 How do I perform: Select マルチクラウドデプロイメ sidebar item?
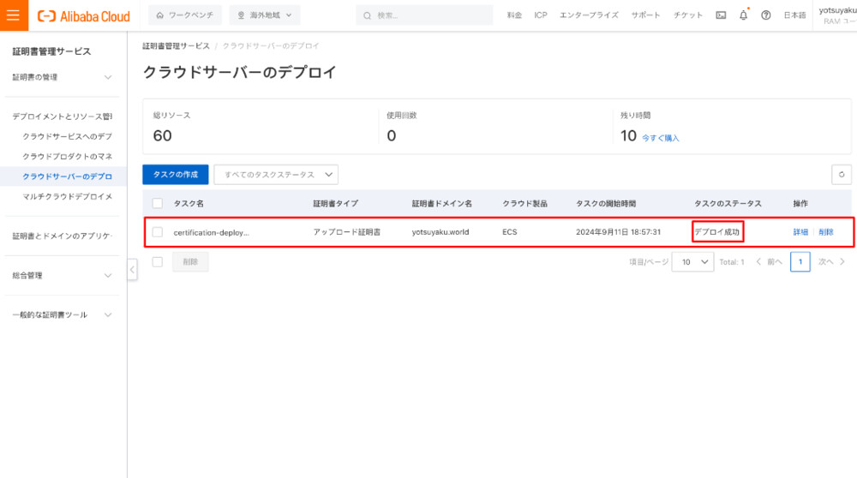[67, 196]
